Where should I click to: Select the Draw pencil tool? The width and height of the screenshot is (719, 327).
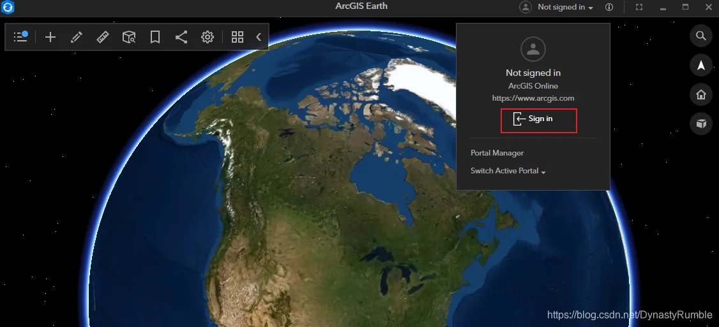click(x=77, y=37)
